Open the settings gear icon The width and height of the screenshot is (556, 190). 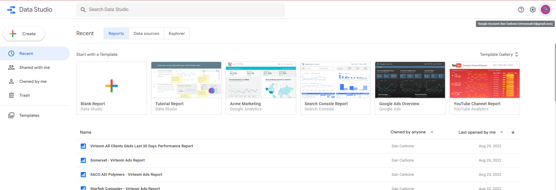coord(532,10)
